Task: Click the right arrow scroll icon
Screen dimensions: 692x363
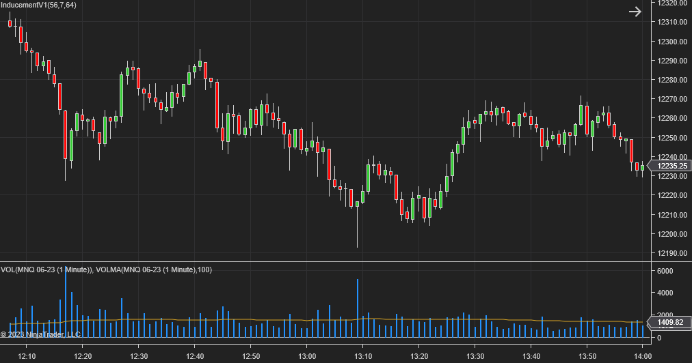Action: [635, 12]
